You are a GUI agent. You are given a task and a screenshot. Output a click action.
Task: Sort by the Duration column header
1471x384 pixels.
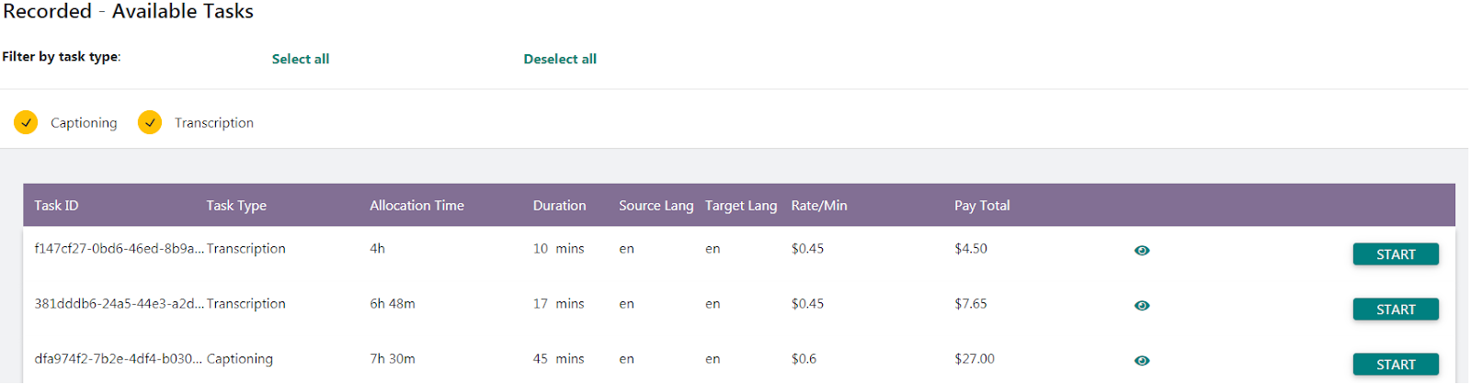click(x=559, y=206)
